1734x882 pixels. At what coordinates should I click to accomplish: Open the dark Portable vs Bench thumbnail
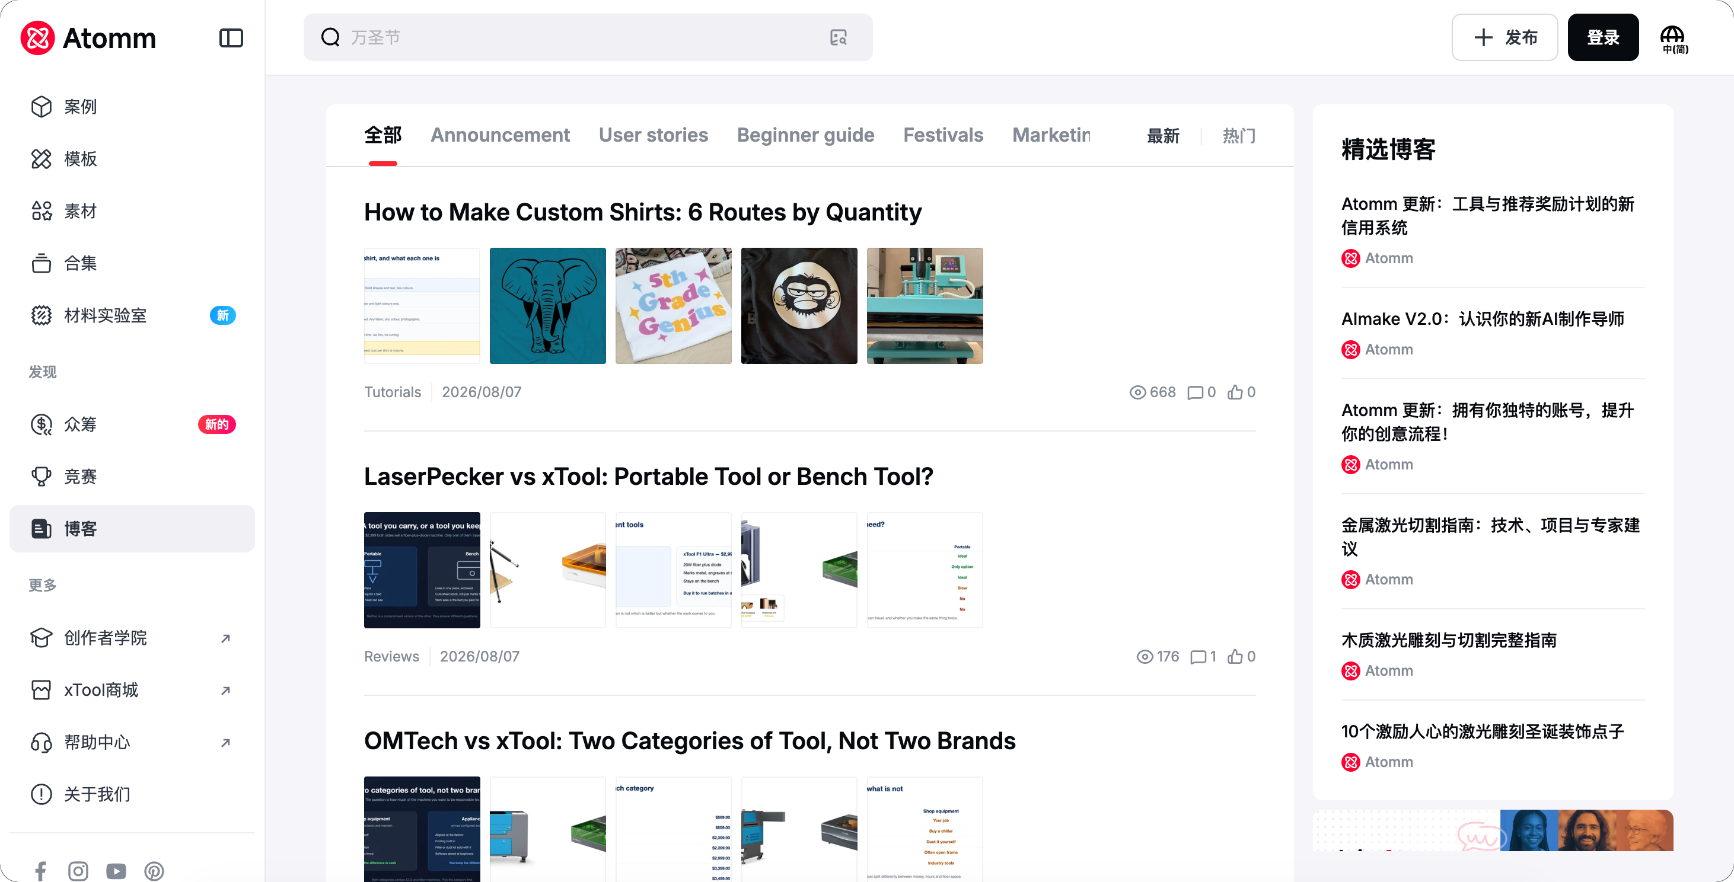(422, 570)
